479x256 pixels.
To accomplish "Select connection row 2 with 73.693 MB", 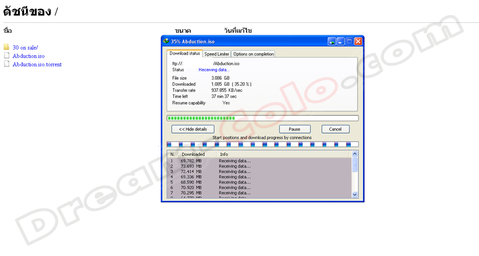I will tap(260, 167).
